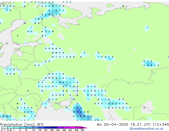Click the legend arrow tip above 50 mm
Screen dimensions: 169x131
point(84,128)
